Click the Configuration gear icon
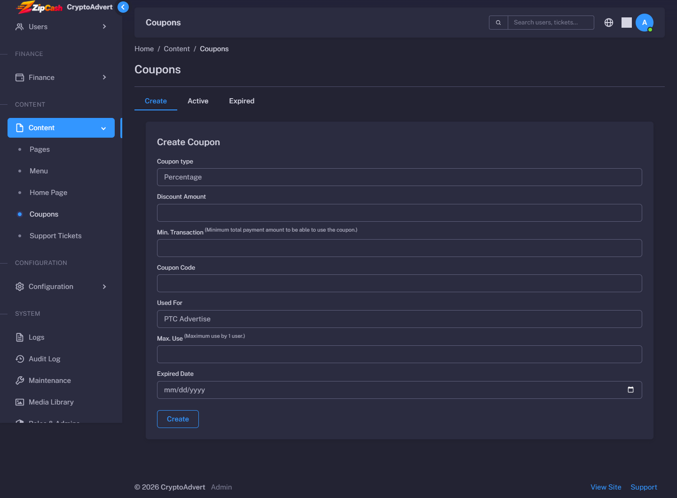Screen dimensions: 677x498 point(20,287)
